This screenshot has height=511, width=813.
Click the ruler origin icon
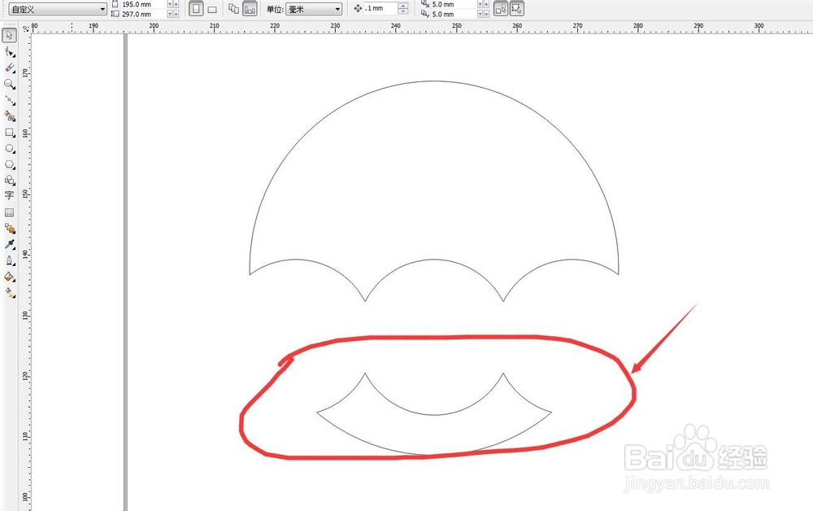pyautogui.click(x=25, y=28)
